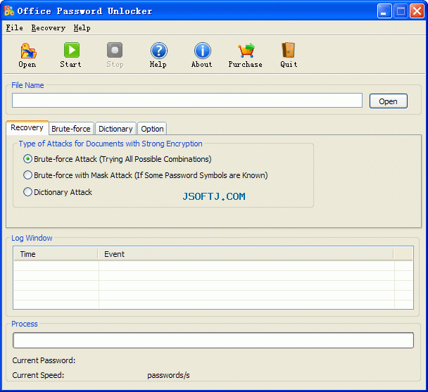This screenshot has height=392, width=428.
Task: Click the Time column header
Action: click(x=56, y=254)
